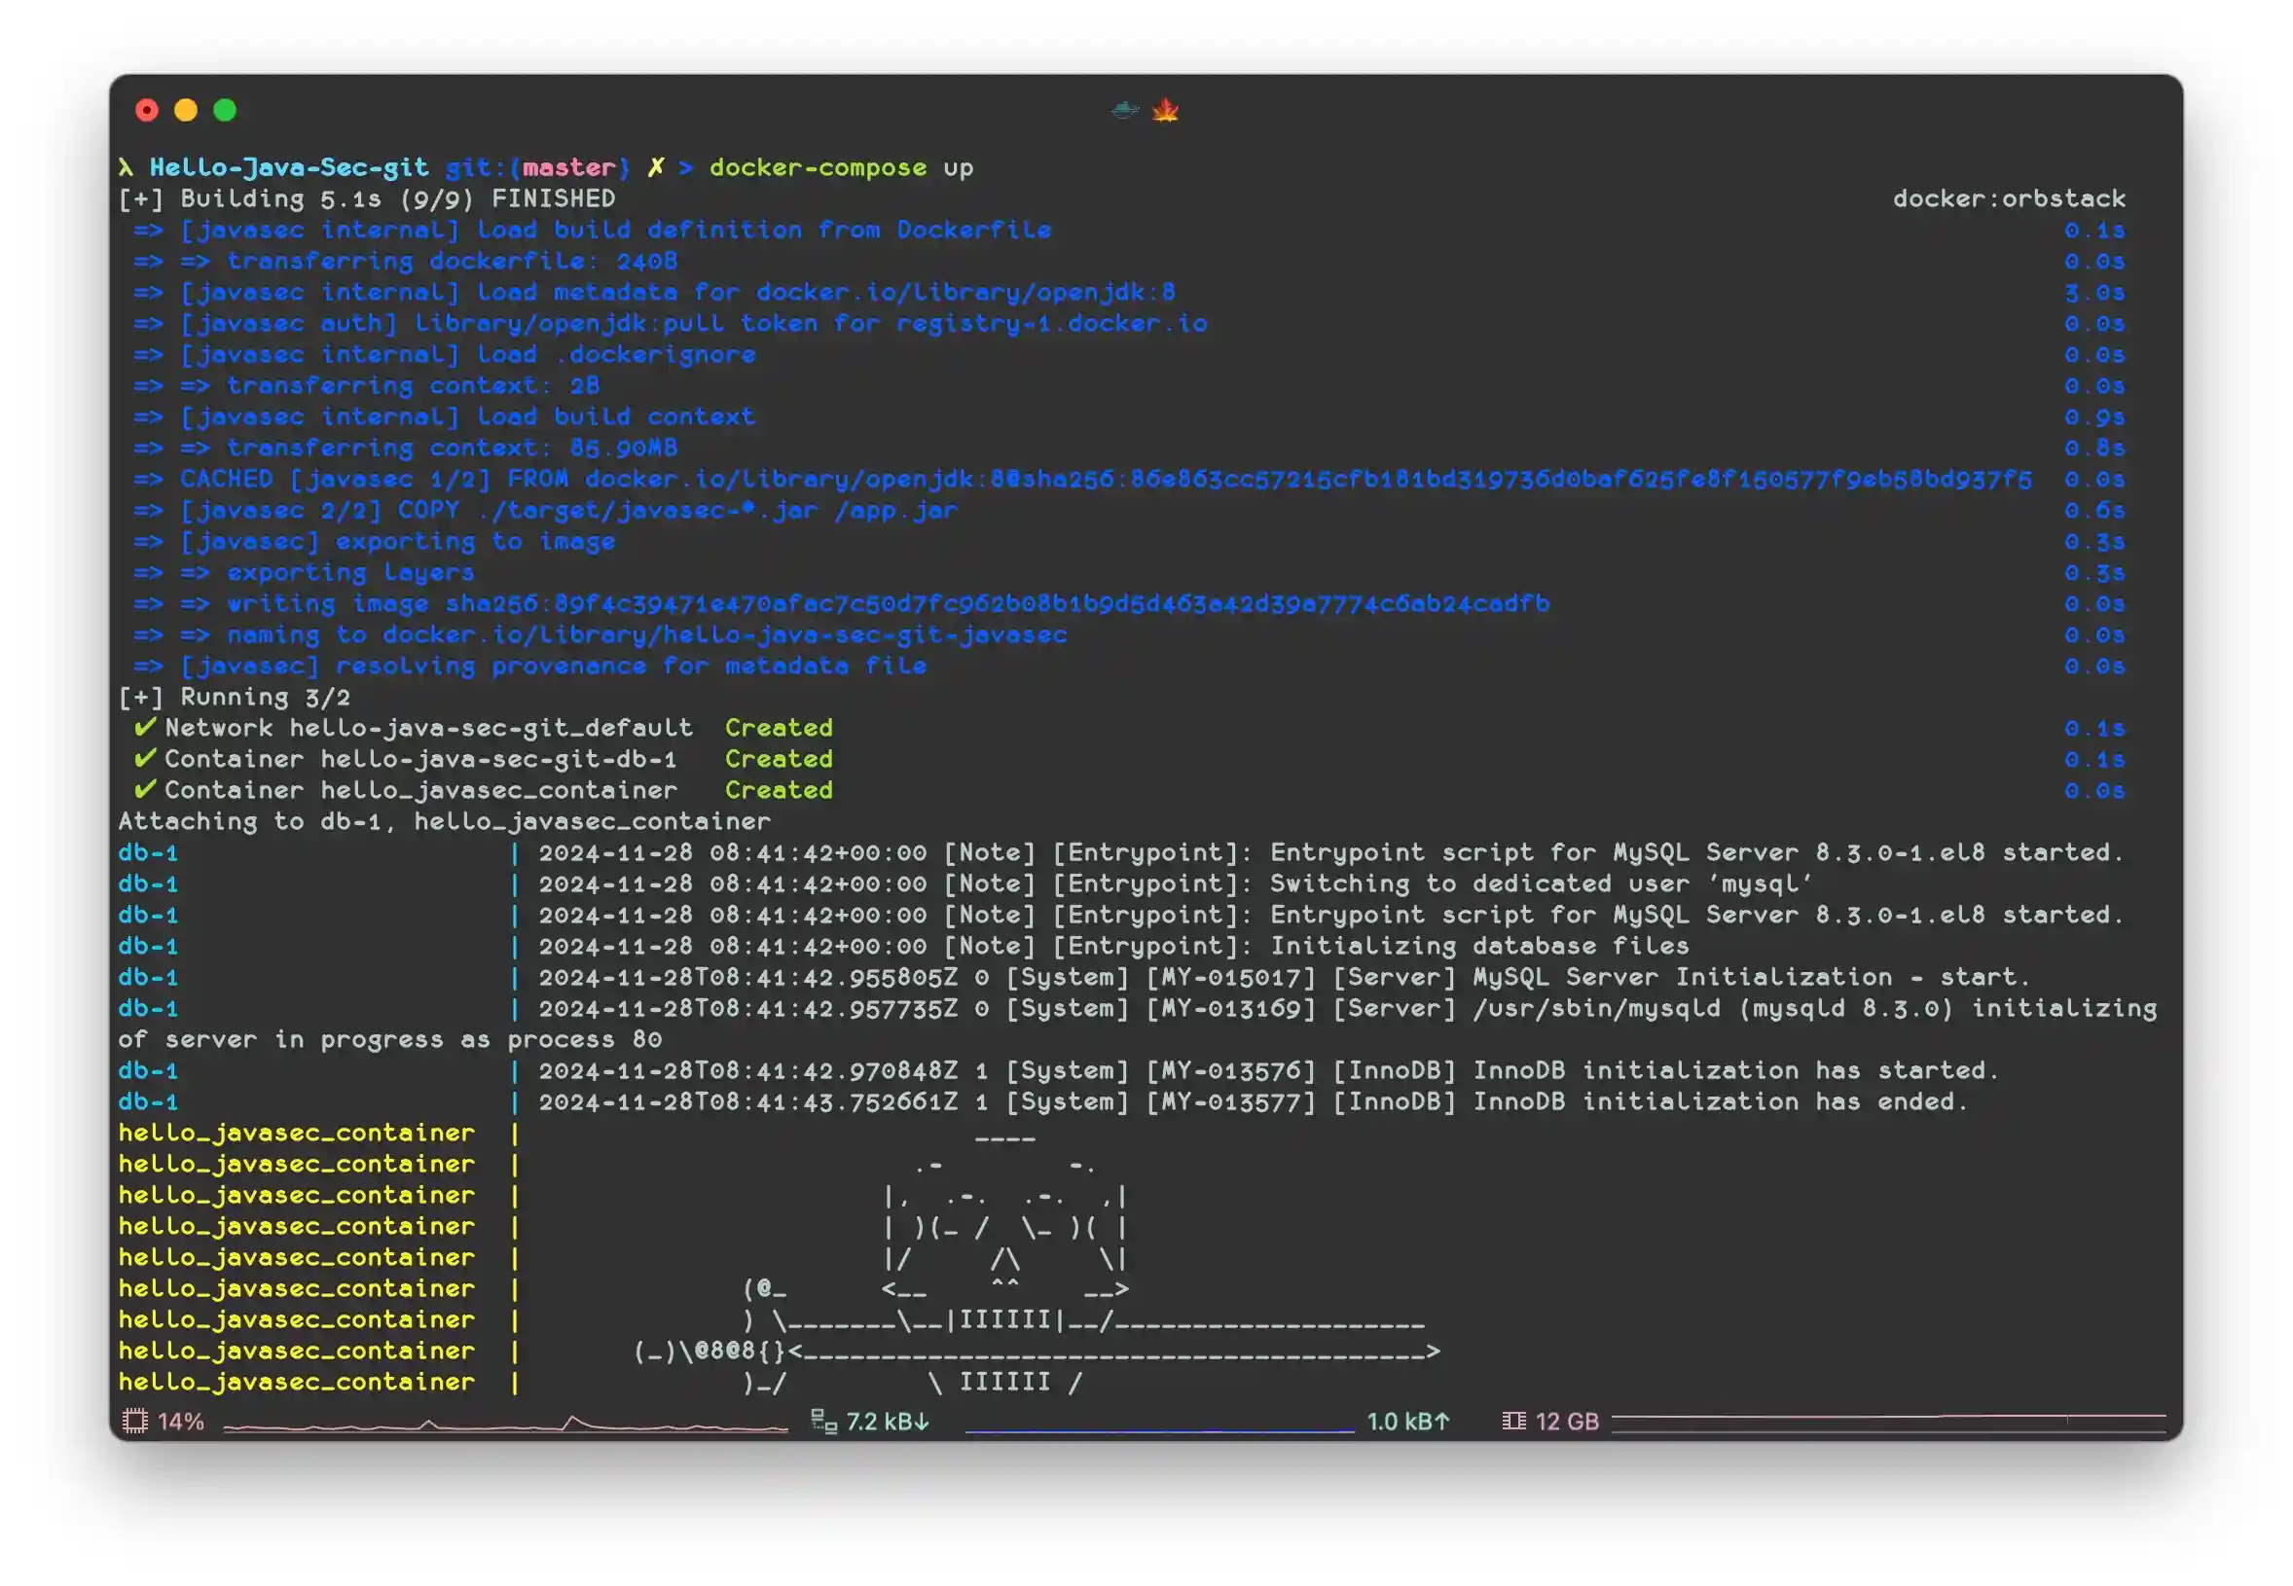Click the CPU usage sparkline graph
Image resolution: width=2293 pixels, height=1586 pixels.
(505, 1425)
